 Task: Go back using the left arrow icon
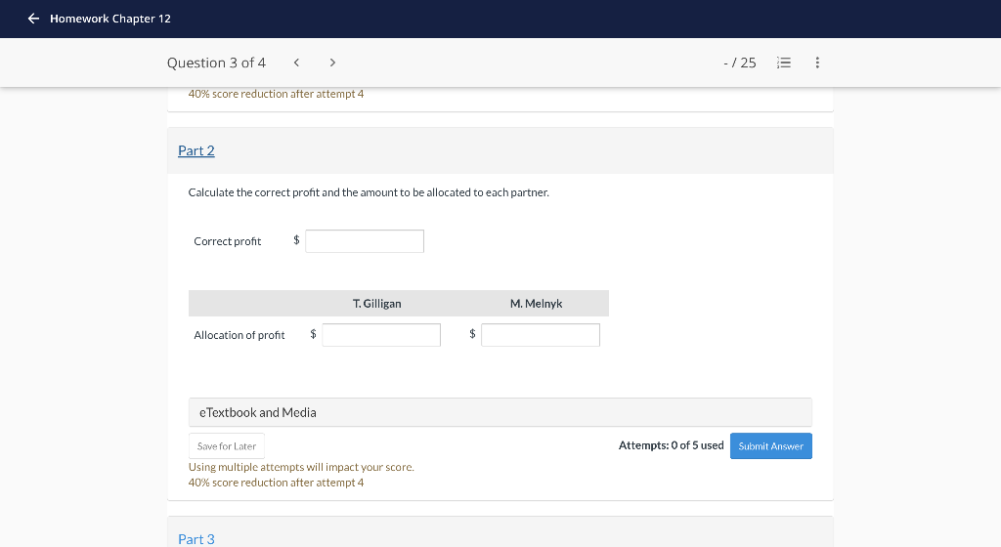point(34,19)
